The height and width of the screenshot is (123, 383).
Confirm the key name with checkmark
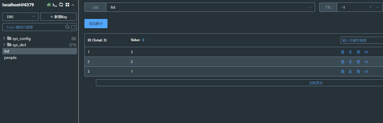310,7
